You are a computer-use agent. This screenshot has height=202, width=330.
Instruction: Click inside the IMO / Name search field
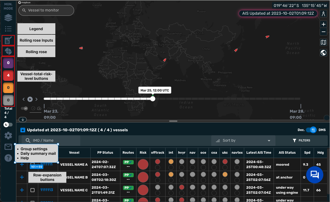[51, 140]
